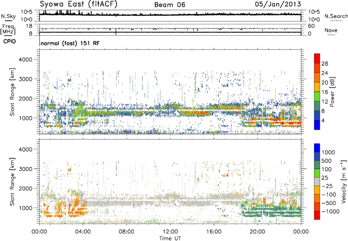The height and width of the screenshot is (241, 348).
Task: Click the "60" Nave axis tick label
Action: click(311, 26)
